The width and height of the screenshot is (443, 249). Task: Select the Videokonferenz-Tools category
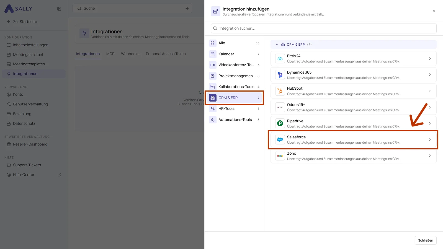tap(234, 65)
